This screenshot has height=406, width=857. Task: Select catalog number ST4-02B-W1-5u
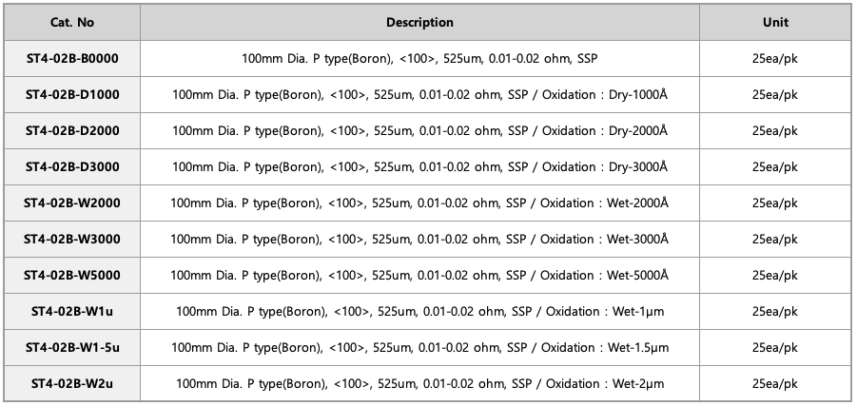(x=72, y=347)
